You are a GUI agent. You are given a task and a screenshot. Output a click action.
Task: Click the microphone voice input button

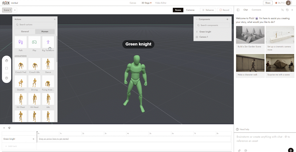coord(291,150)
